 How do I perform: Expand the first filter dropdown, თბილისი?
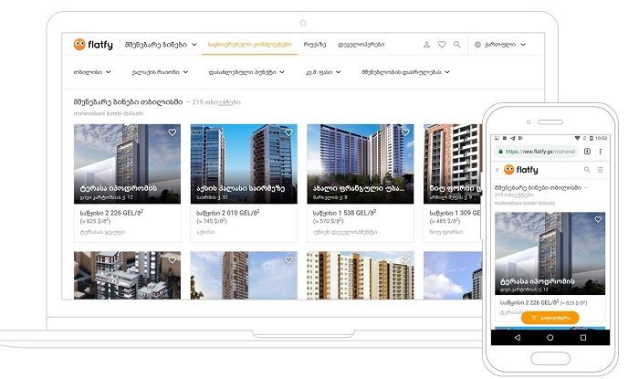click(91, 71)
